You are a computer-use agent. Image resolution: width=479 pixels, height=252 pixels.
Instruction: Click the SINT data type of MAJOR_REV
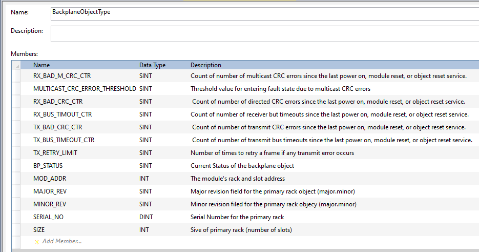click(x=145, y=191)
